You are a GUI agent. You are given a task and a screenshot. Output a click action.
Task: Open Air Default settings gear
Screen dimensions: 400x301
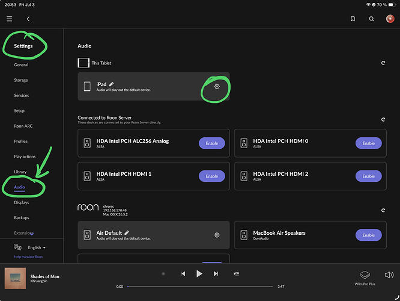[217, 235]
